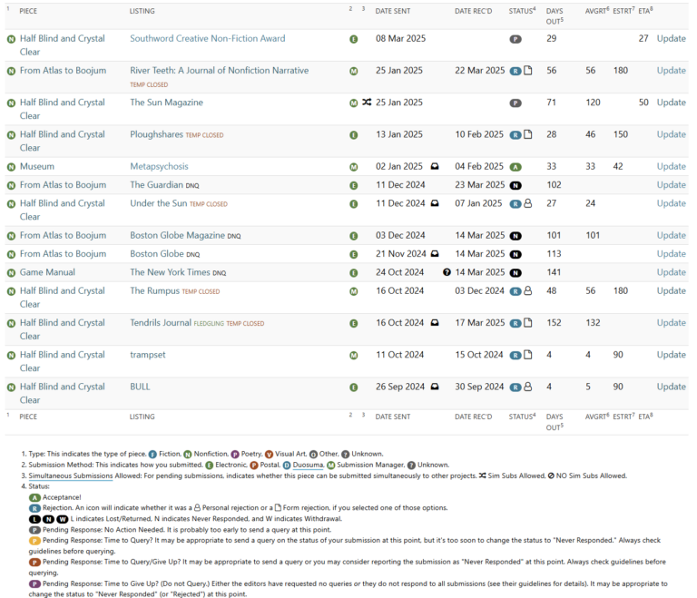Click the question mark icon in New York Times row
Image resolution: width=697 pixels, height=598 pixels.
[x=447, y=272]
